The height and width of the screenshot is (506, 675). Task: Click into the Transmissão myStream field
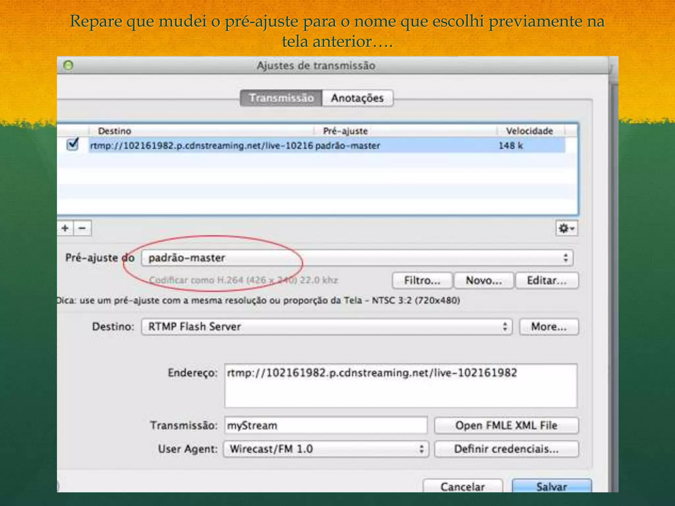click(x=326, y=425)
